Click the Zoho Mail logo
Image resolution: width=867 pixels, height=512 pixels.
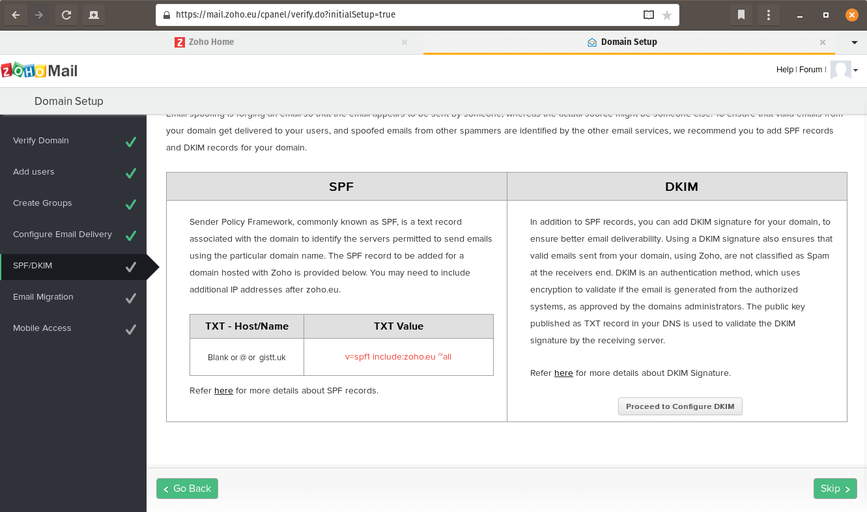click(39, 70)
